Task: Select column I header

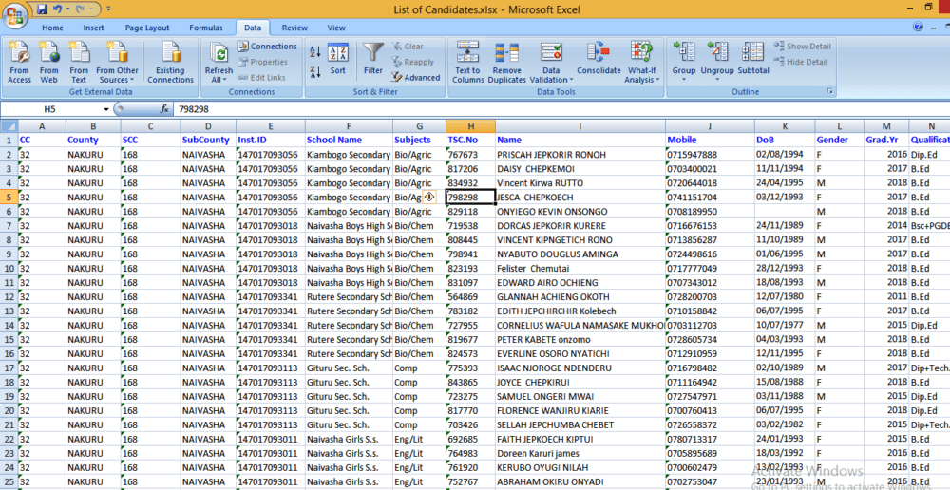Action: click(x=579, y=125)
